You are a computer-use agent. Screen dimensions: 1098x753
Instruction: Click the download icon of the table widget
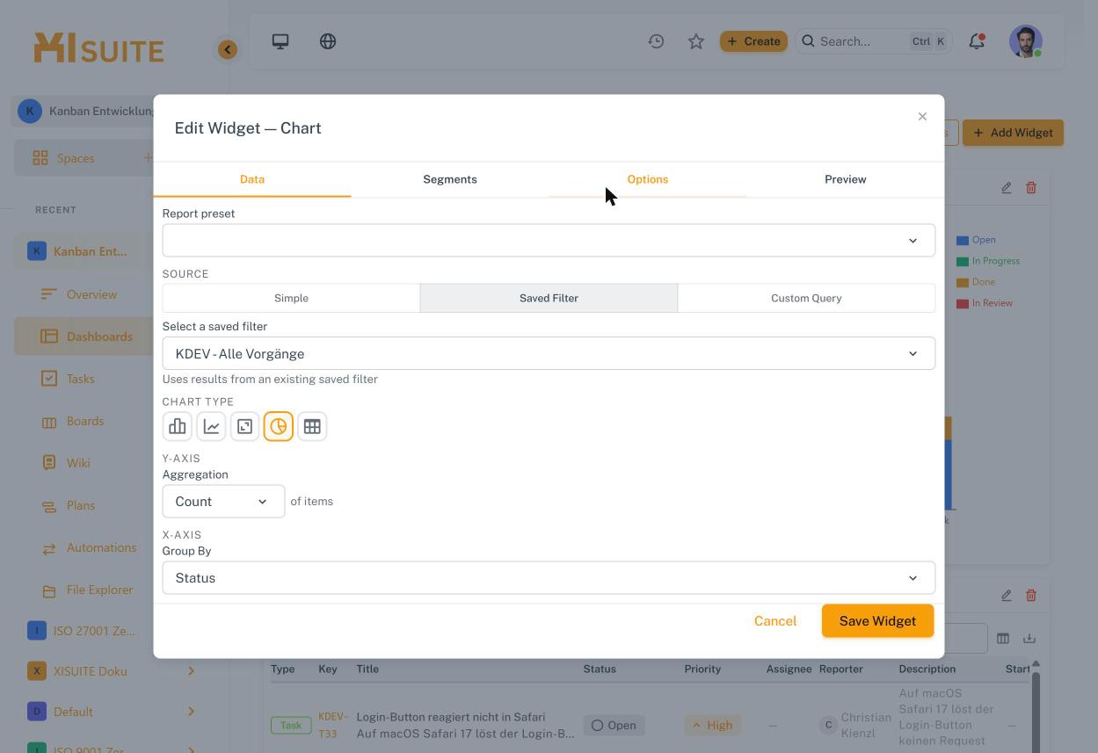tap(1029, 638)
